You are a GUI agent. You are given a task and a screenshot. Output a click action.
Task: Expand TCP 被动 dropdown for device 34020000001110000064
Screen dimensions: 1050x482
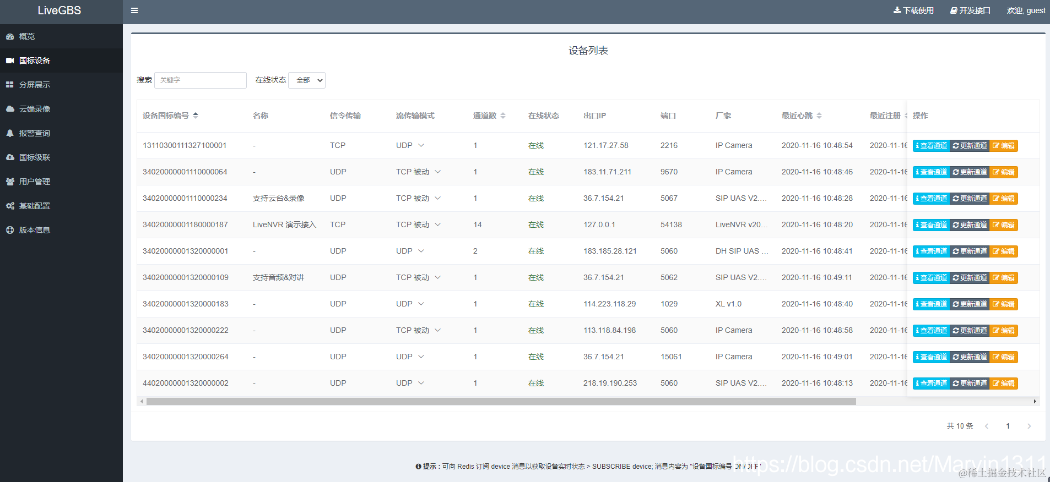tap(438, 172)
